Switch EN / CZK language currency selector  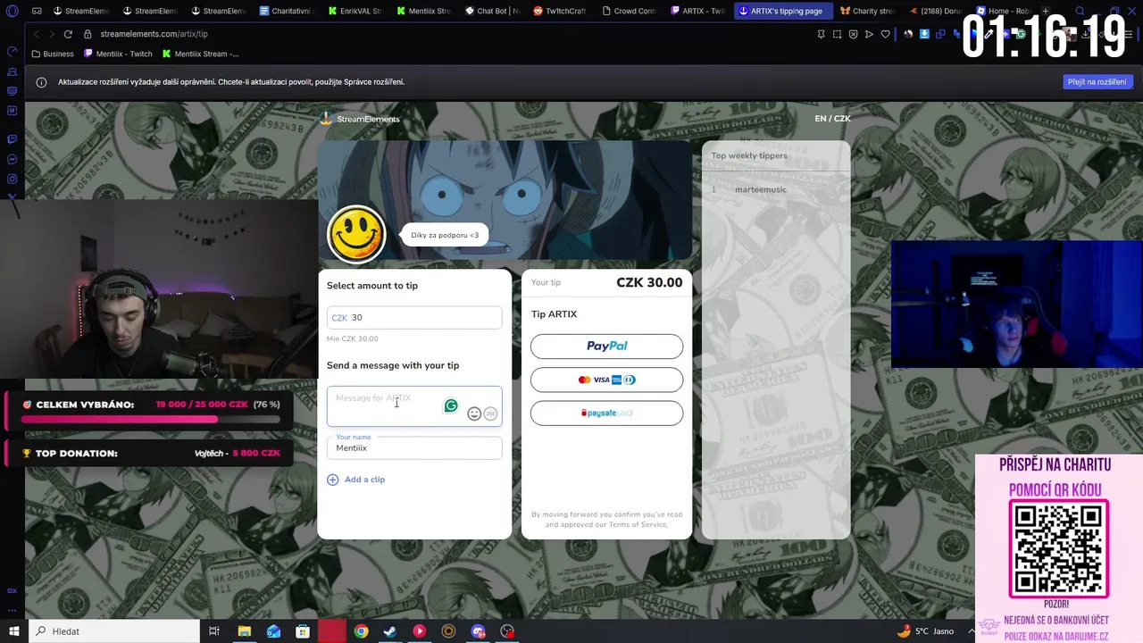tap(832, 119)
